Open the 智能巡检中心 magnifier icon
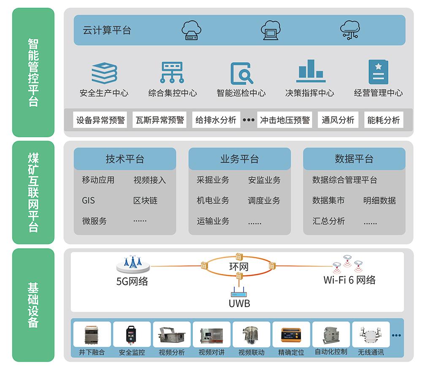This screenshot has height=372, width=431. [x=241, y=73]
